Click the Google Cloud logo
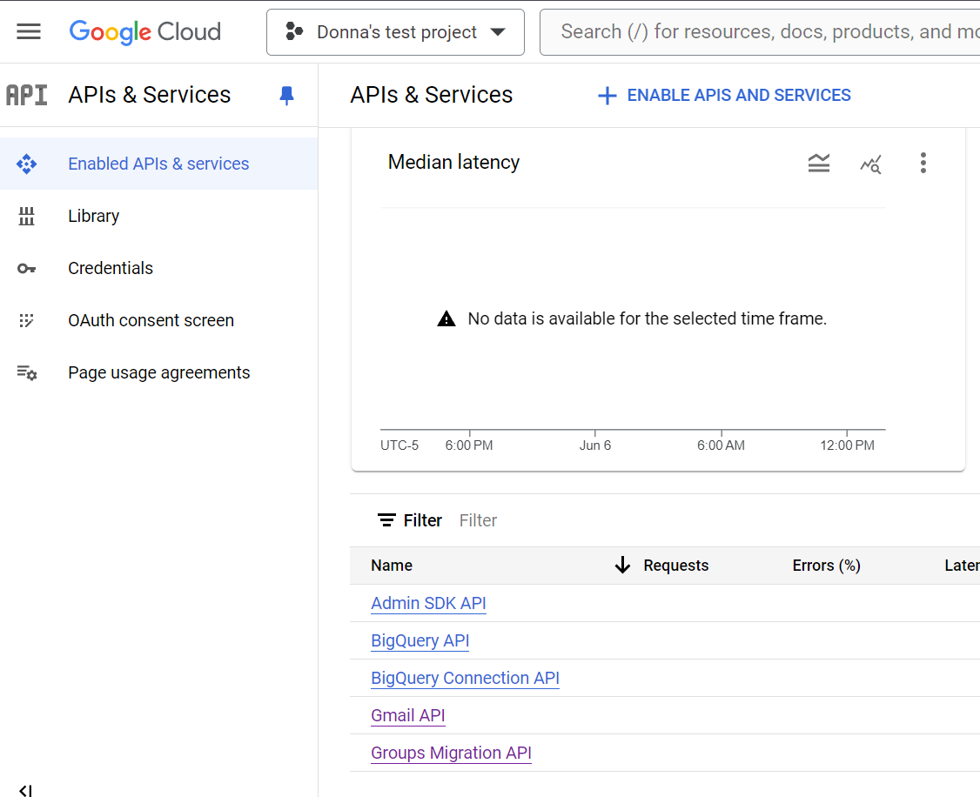980x797 pixels. 144,31
